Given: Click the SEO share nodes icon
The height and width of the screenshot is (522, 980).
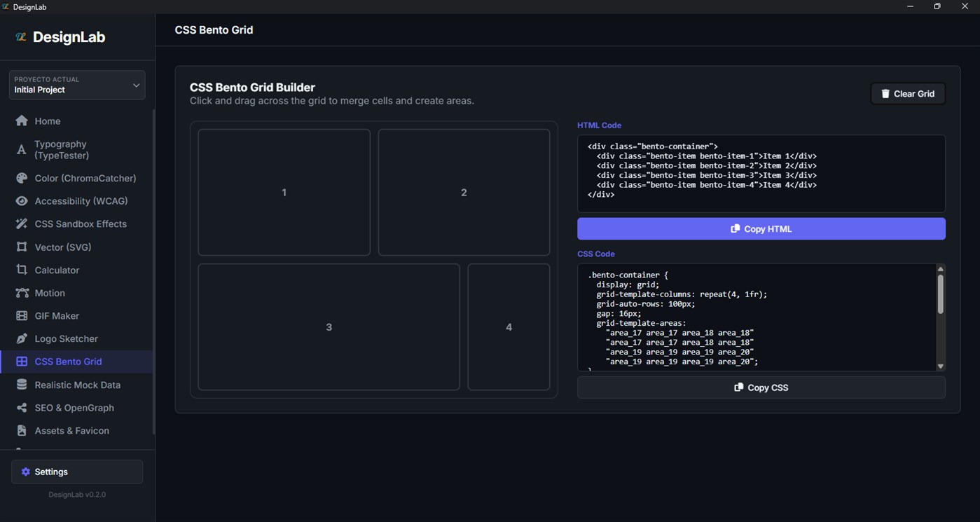Looking at the screenshot, I should (x=22, y=408).
